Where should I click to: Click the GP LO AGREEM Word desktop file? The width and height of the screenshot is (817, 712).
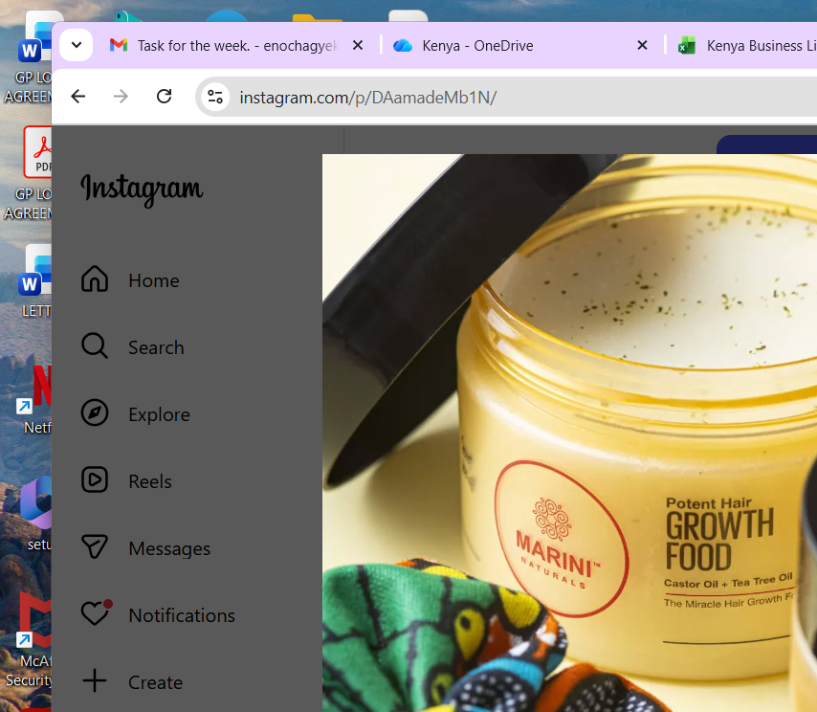pyautogui.click(x=30, y=57)
